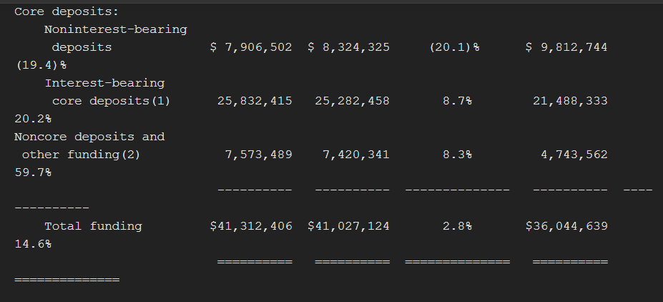Viewport: 663px width, 302px height.
Task: Click the "Total funding" row label
Action: point(93,226)
